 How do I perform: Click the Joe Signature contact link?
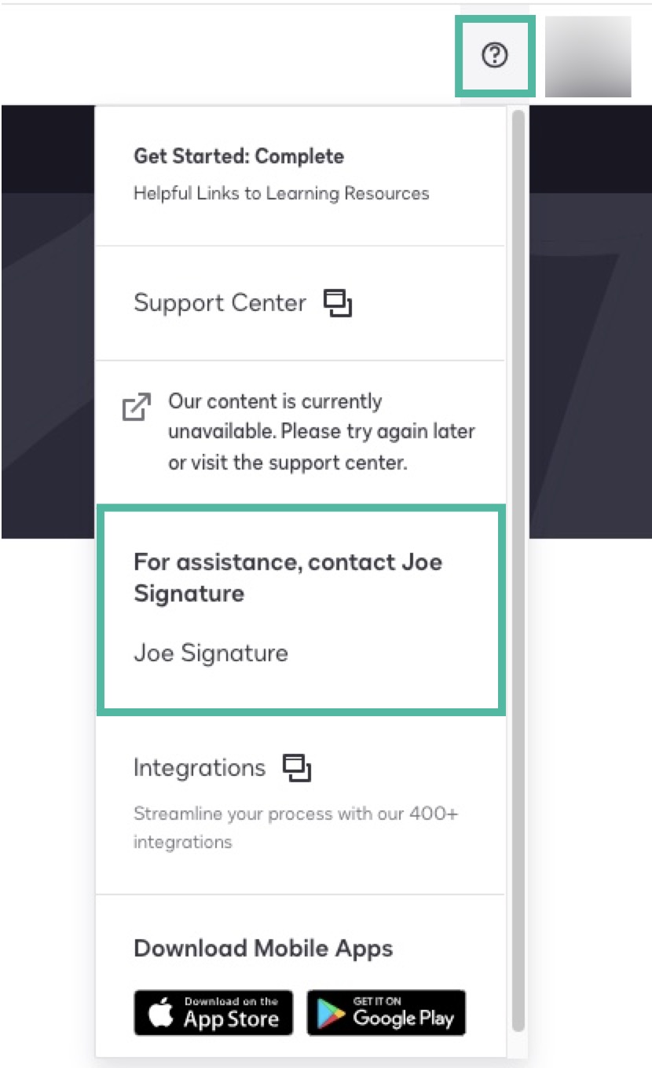(211, 653)
